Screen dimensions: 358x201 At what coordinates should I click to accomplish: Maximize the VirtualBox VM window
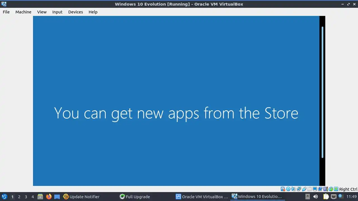coord(348,4)
